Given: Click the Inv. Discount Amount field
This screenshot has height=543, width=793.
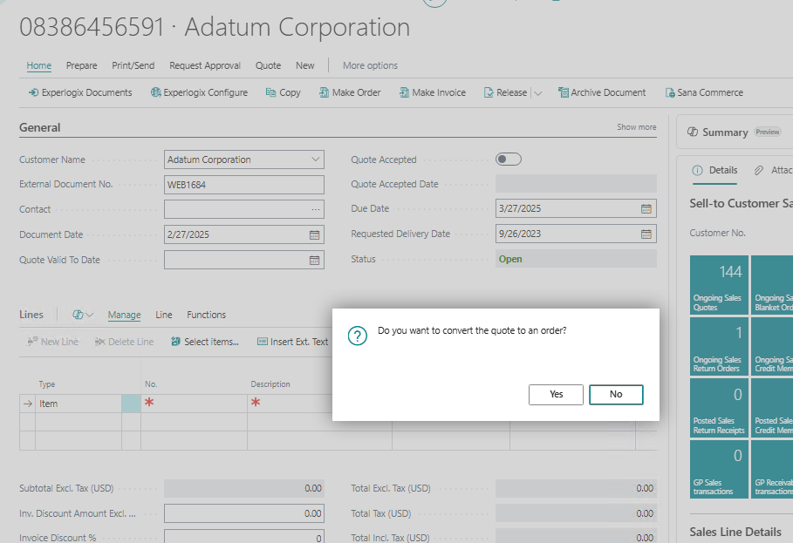Looking at the screenshot, I should [x=243, y=513].
